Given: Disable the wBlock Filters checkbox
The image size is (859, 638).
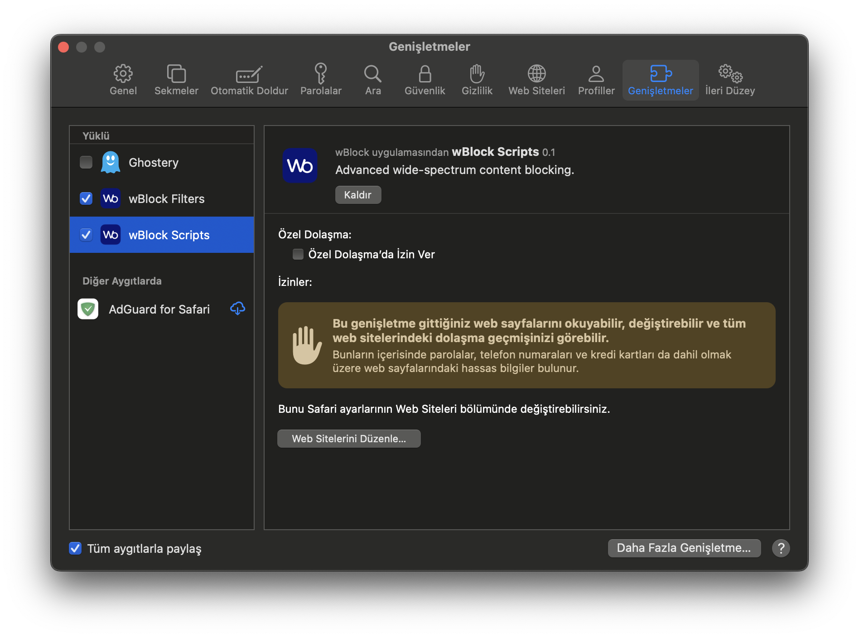Looking at the screenshot, I should click(x=86, y=198).
